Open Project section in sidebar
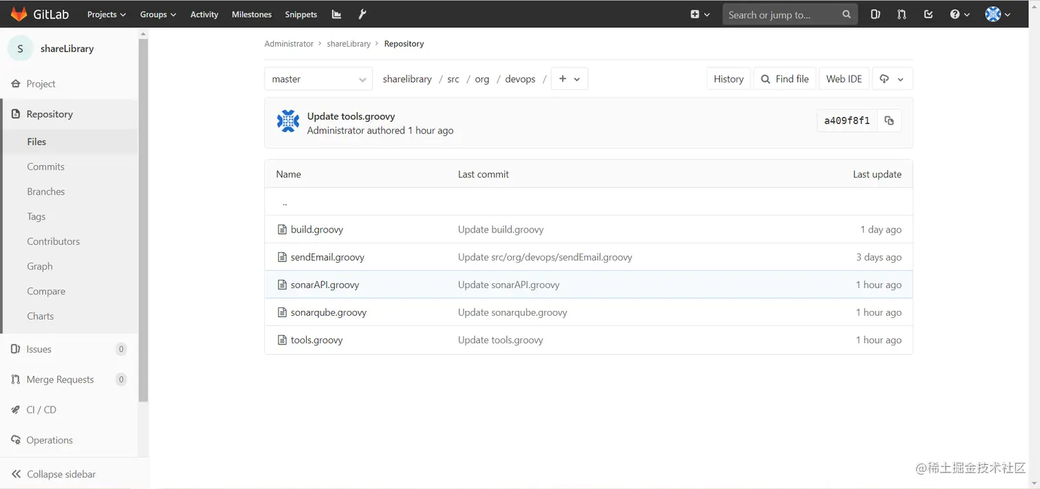The image size is (1040, 489). [69, 84]
